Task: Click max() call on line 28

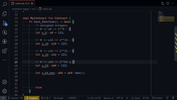Action: coord(79,73)
